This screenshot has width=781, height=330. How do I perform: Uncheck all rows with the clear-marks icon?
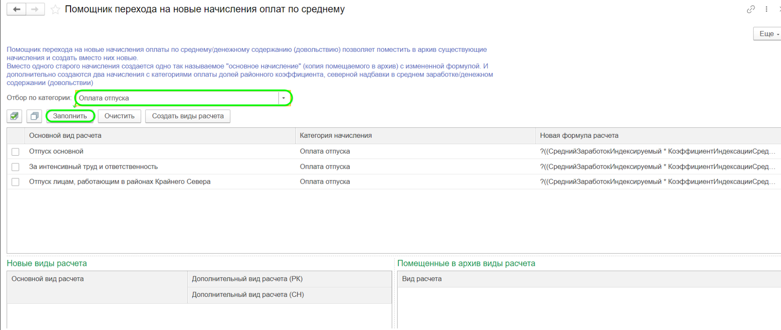click(x=34, y=116)
